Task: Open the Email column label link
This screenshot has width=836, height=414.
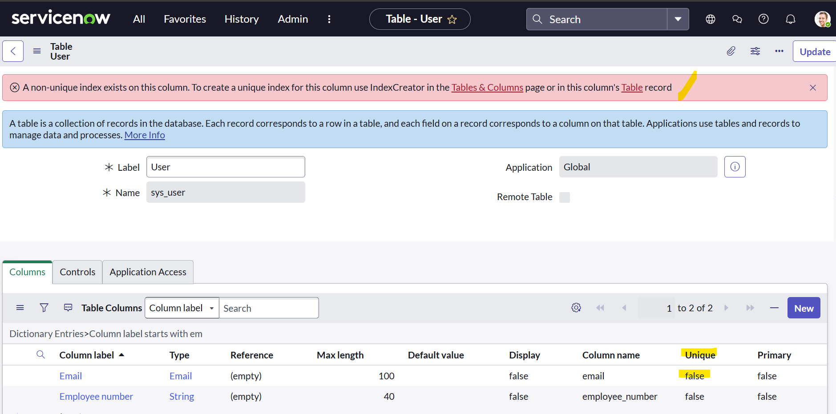Action: point(71,376)
